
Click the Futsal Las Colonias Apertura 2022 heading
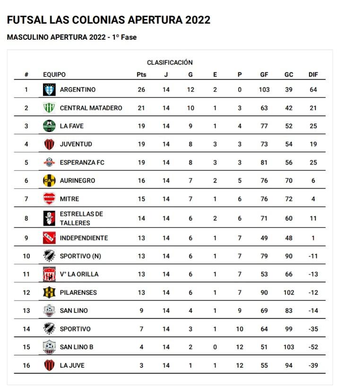pos(109,20)
